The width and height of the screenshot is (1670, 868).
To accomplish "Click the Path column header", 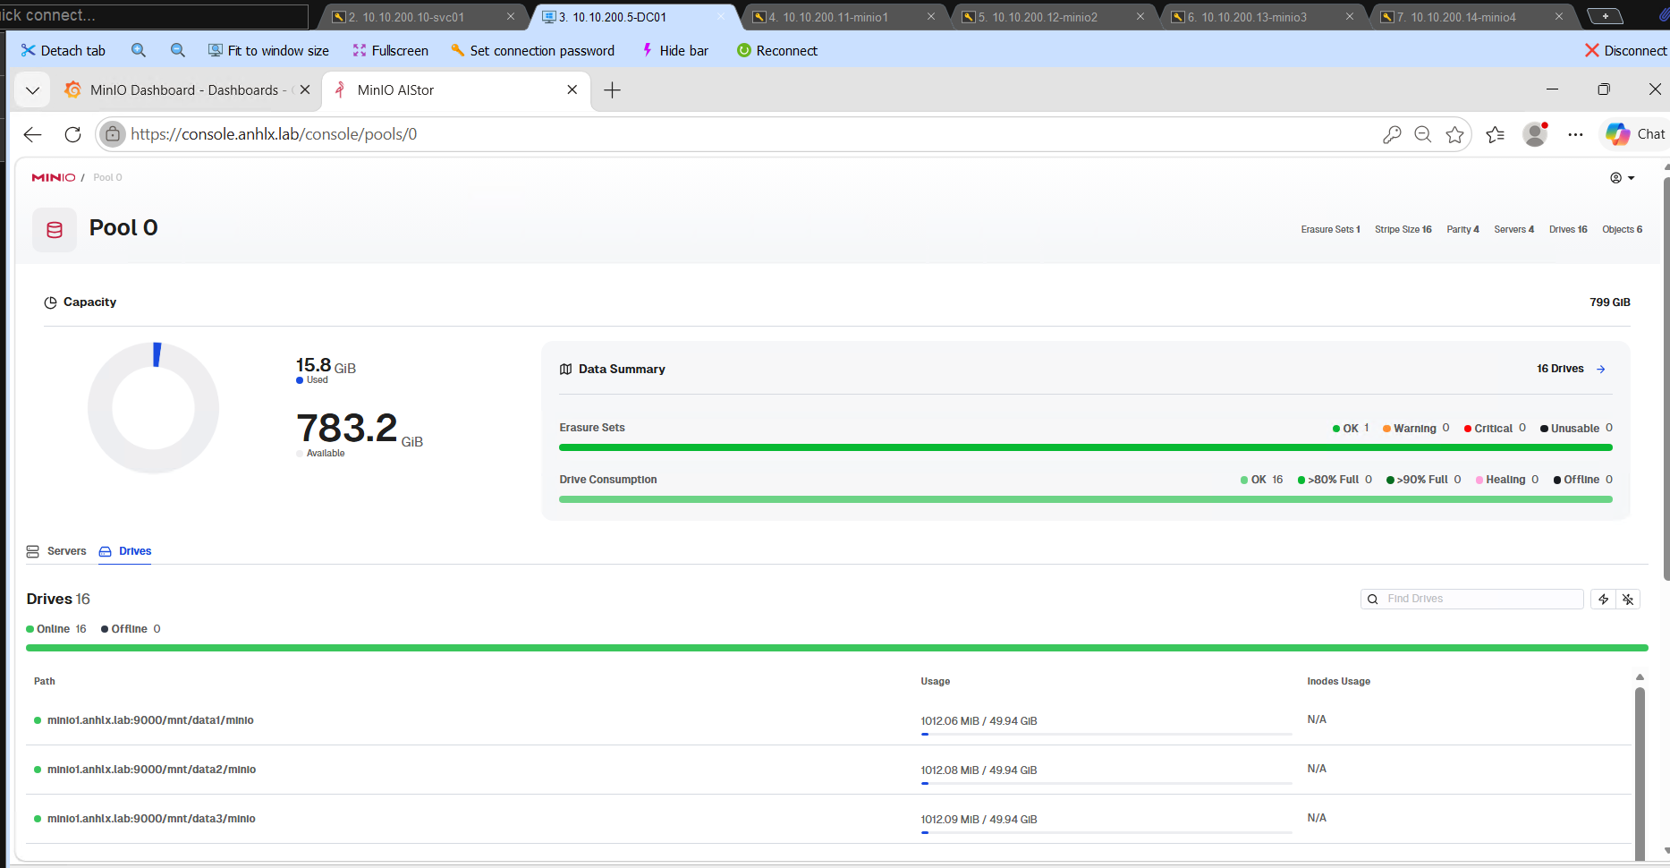I will coord(45,681).
